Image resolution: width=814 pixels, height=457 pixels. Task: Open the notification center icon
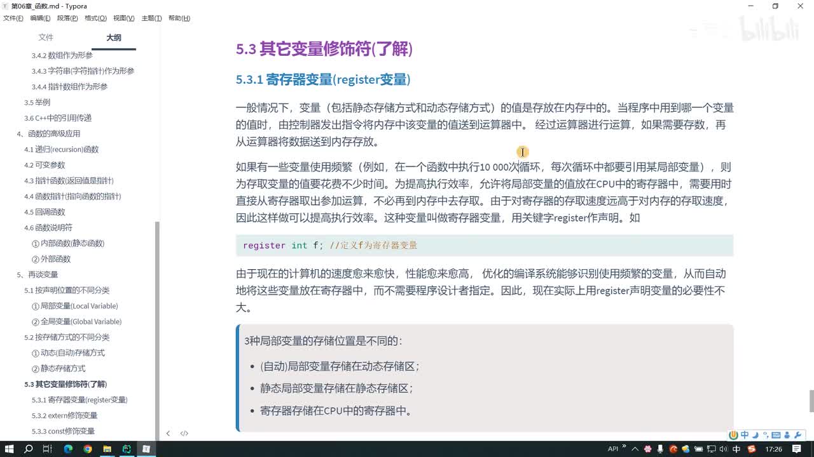pos(797,449)
